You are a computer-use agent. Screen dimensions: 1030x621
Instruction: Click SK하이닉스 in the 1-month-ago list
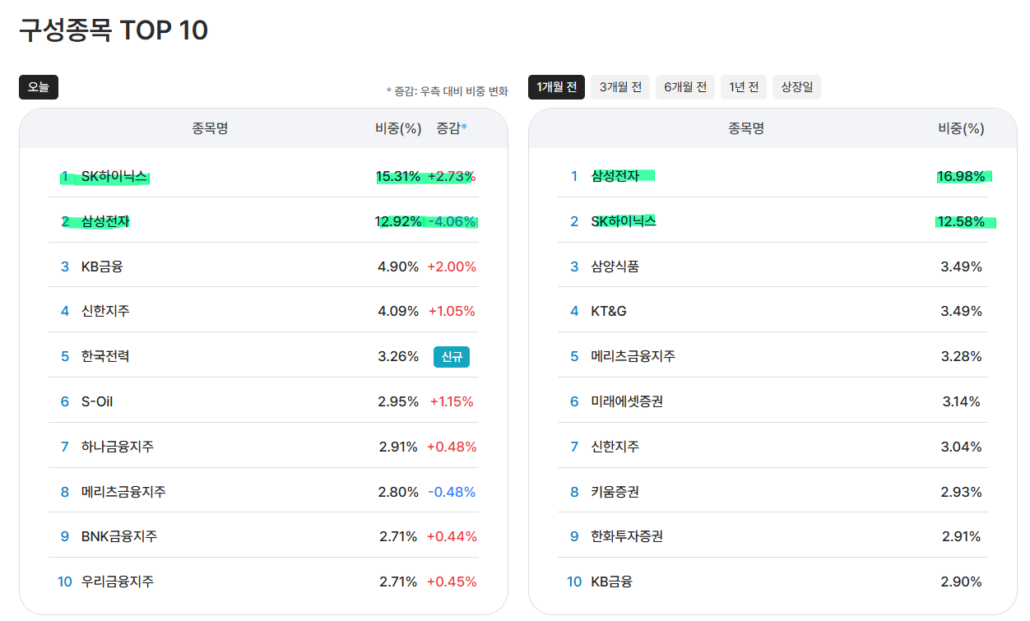(x=624, y=221)
